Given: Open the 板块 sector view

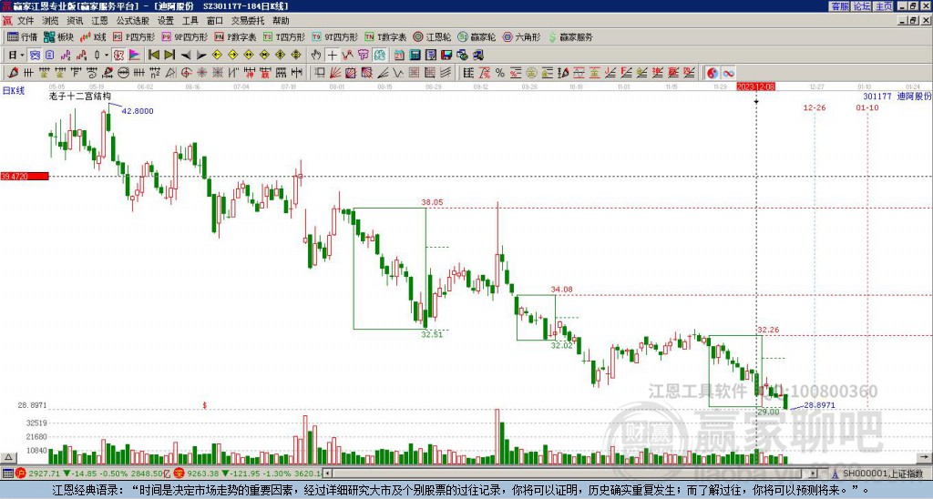Looking at the screenshot, I should 59,36.
